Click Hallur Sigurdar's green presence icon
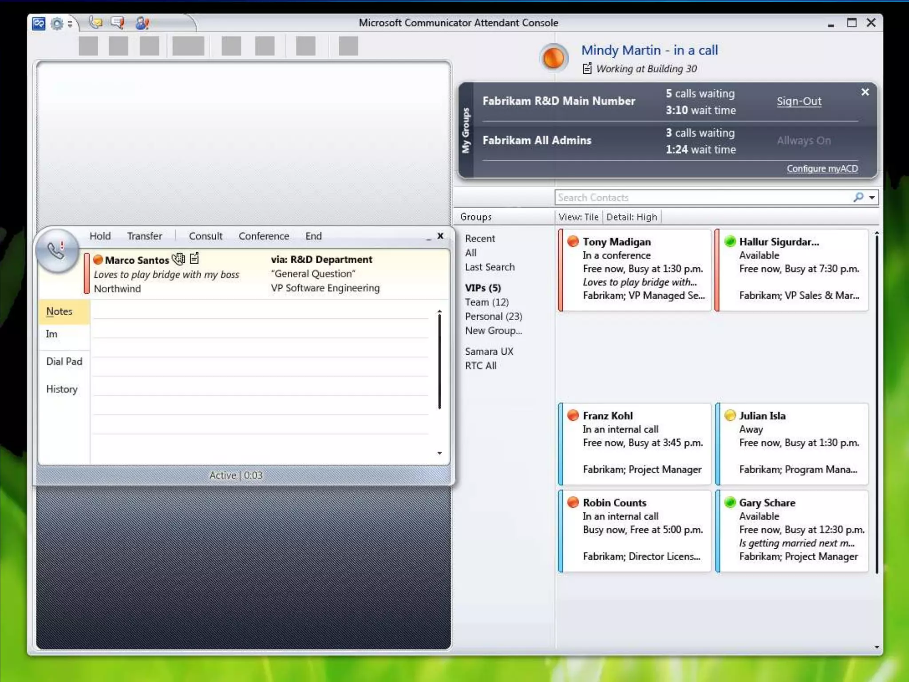Image resolution: width=909 pixels, height=682 pixels. (x=730, y=242)
